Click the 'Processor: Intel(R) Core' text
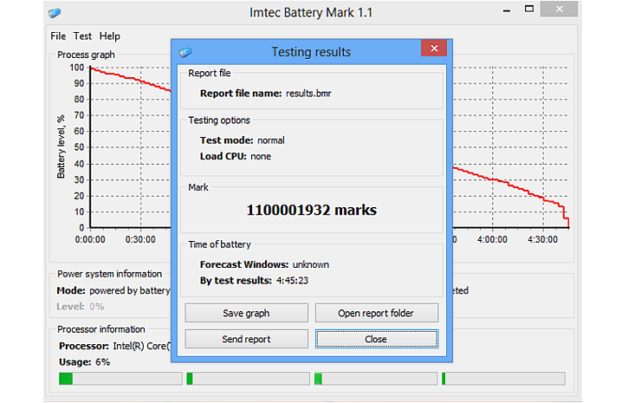641x403 pixels. tap(114, 346)
